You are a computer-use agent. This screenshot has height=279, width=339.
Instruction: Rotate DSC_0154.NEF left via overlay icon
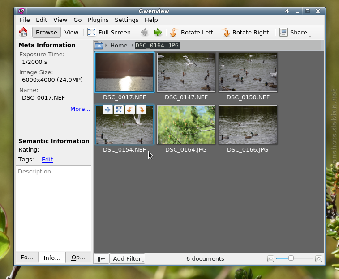click(130, 110)
